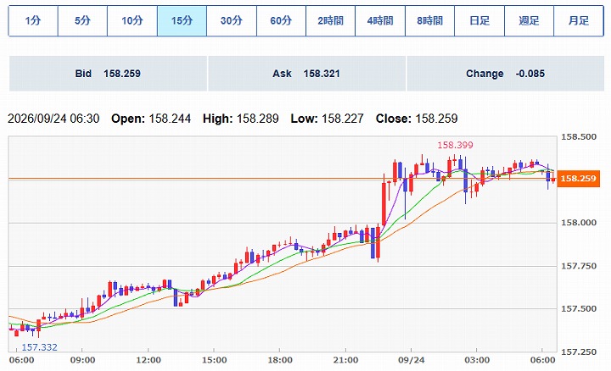Click the 158.399 high price label
The image size is (611, 371).
pos(455,145)
